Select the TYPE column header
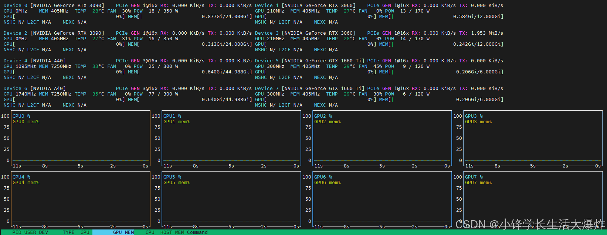 coord(68,232)
